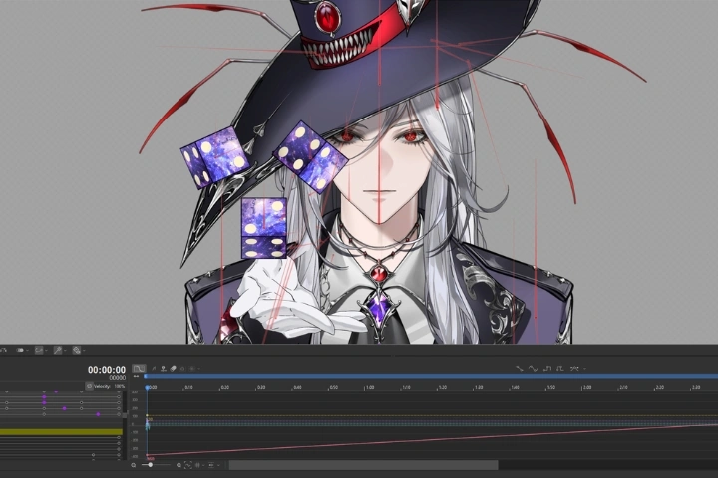Apply inverse stepped curve interpolation
Viewport: 718px width, 478px height.
tap(560, 369)
